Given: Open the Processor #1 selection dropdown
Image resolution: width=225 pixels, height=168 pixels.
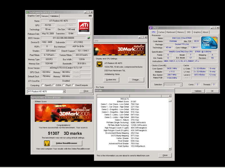Looking at the screenshot, I should [181, 85].
